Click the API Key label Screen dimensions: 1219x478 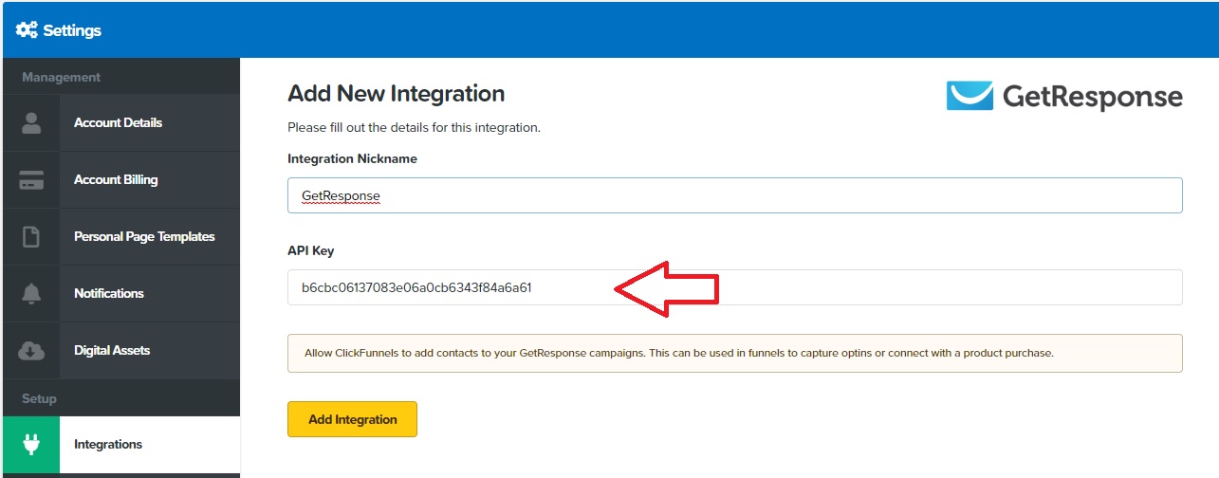(310, 251)
